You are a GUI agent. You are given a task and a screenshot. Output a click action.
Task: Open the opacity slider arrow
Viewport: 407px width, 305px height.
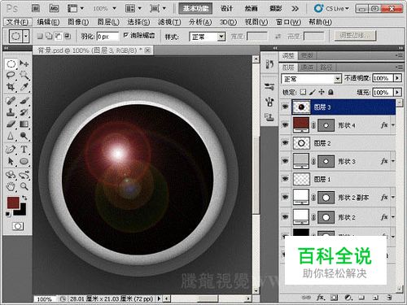click(397, 78)
